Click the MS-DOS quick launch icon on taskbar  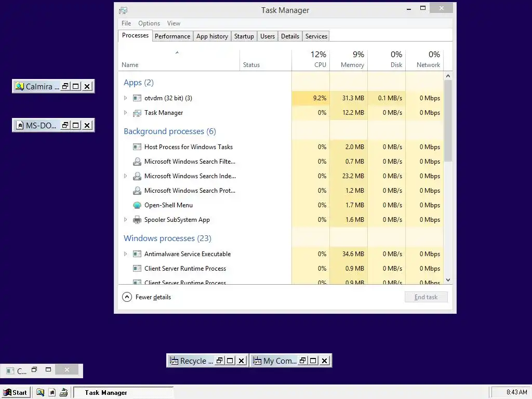point(52,393)
